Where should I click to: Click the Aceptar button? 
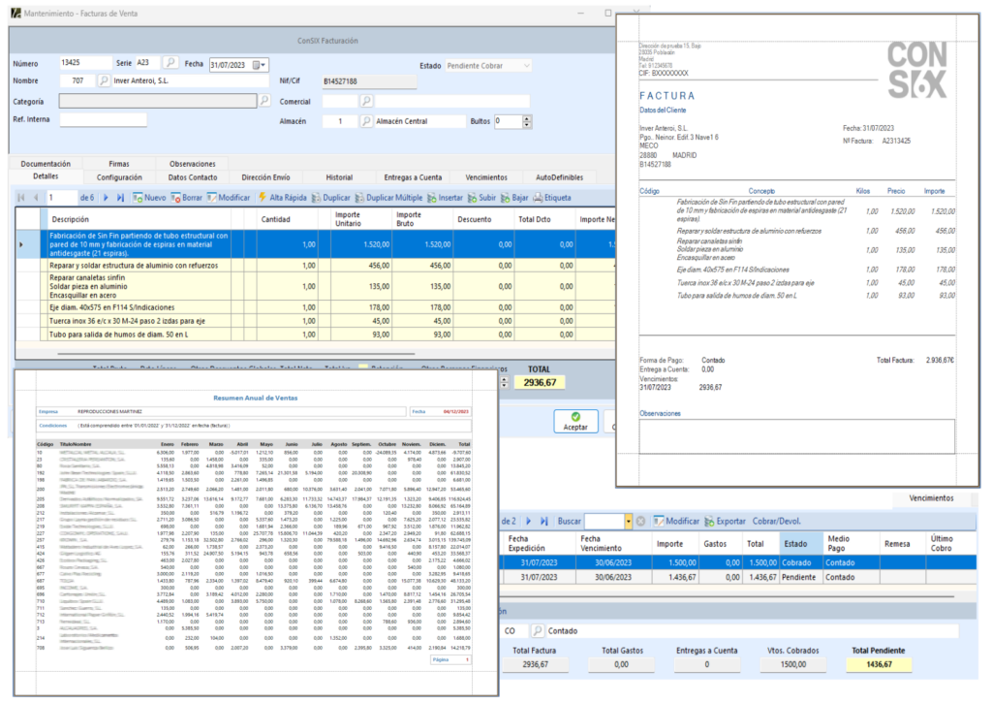pos(575,422)
